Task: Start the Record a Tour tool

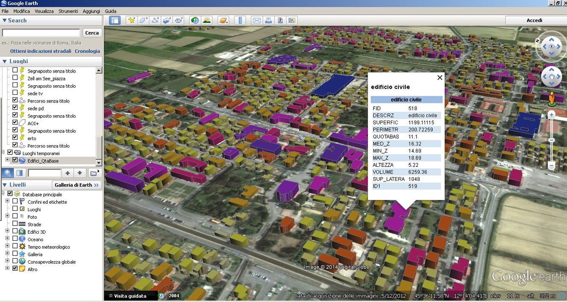Action: point(179,20)
